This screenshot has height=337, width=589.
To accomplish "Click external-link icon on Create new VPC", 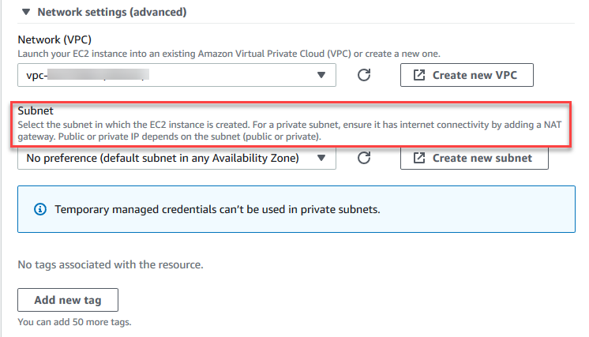I will [x=418, y=75].
